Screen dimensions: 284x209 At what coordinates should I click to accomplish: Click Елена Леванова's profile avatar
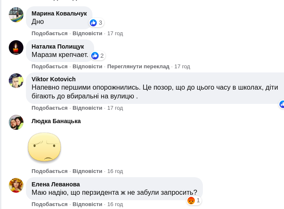tap(16, 185)
